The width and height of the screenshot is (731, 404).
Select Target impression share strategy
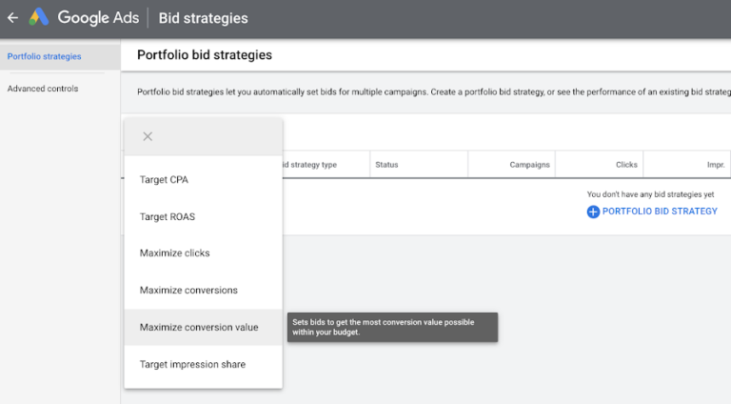[x=192, y=364]
